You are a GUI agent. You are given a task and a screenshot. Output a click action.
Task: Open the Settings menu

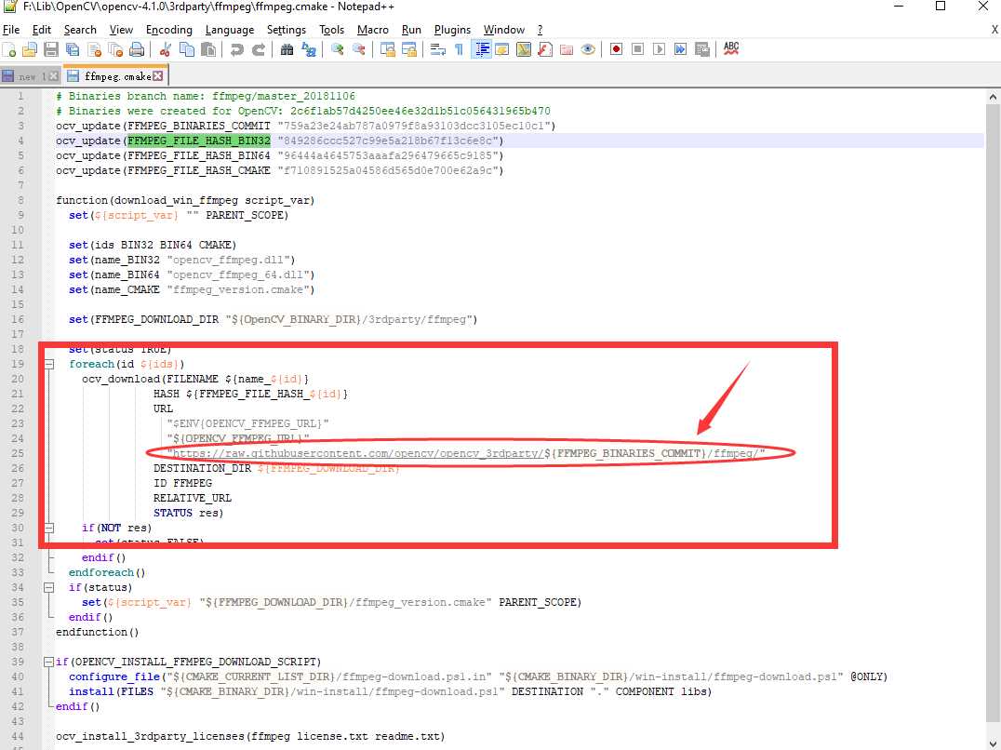pos(286,30)
